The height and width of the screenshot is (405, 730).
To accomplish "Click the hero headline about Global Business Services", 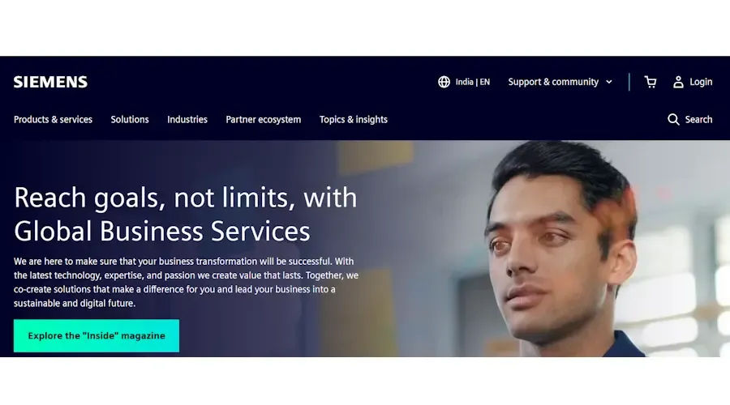I will pyautogui.click(x=185, y=214).
